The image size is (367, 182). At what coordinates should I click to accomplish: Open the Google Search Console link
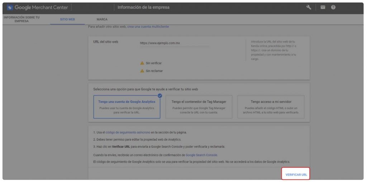pyautogui.click(x=201, y=155)
